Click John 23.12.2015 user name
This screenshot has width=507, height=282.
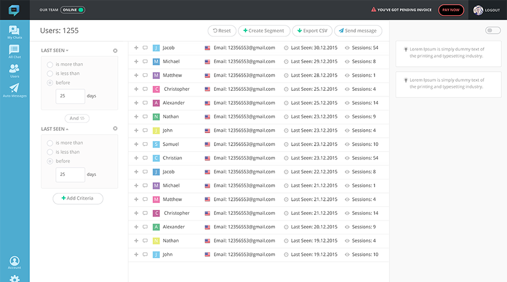pyautogui.click(x=167, y=130)
